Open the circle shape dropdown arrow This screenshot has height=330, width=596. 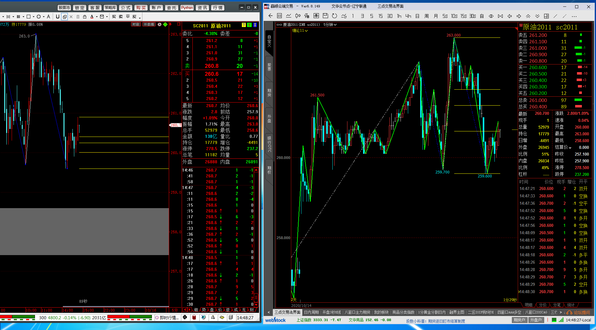[44, 17]
